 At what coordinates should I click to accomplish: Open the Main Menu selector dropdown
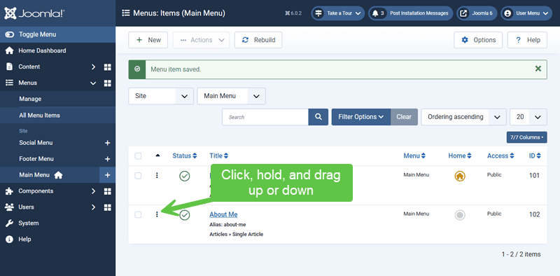[232, 96]
